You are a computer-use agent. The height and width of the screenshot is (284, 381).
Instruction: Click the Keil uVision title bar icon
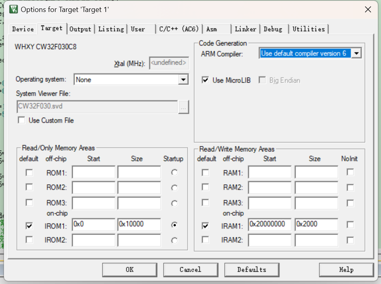pyautogui.click(x=14, y=9)
